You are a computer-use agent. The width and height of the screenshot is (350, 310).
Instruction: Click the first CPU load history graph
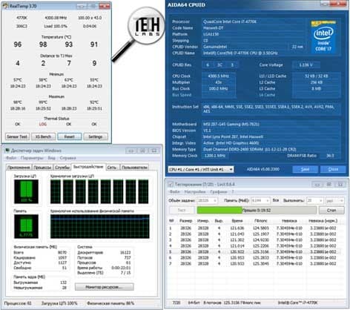[56, 191]
